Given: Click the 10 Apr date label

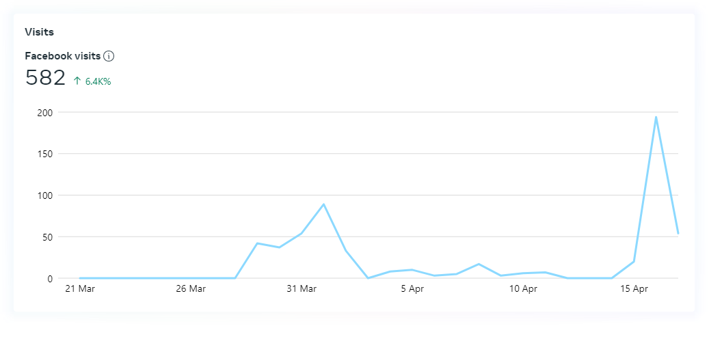Looking at the screenshot, I should click(523, 289).
